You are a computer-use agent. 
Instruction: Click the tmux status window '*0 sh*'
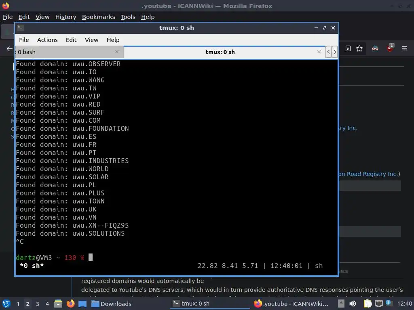32,266
